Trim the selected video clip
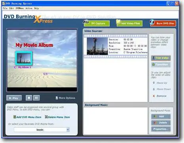 pos(161,58)
